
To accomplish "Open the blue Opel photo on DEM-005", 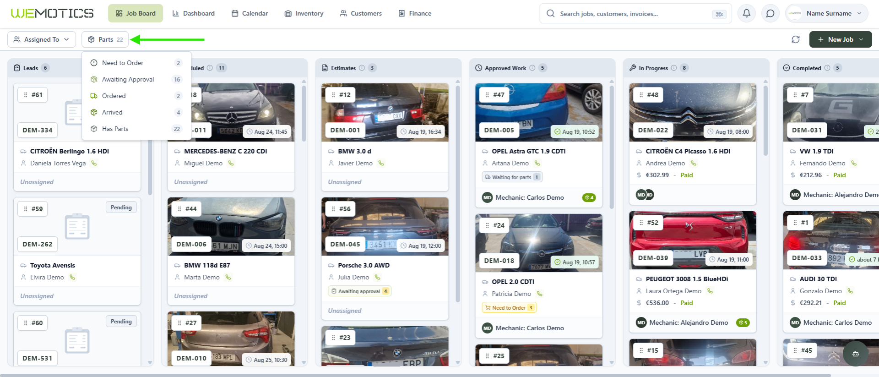I will [x=539, y=112].
